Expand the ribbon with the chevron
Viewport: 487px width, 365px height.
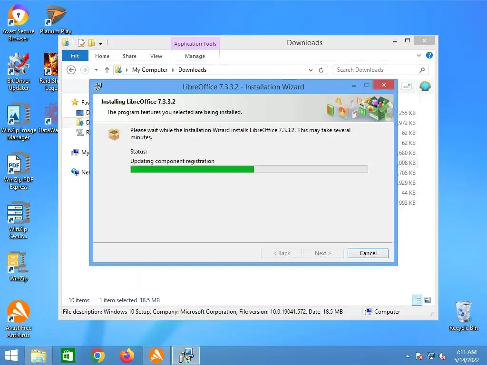pyautogui.click(x=419, y=55)
